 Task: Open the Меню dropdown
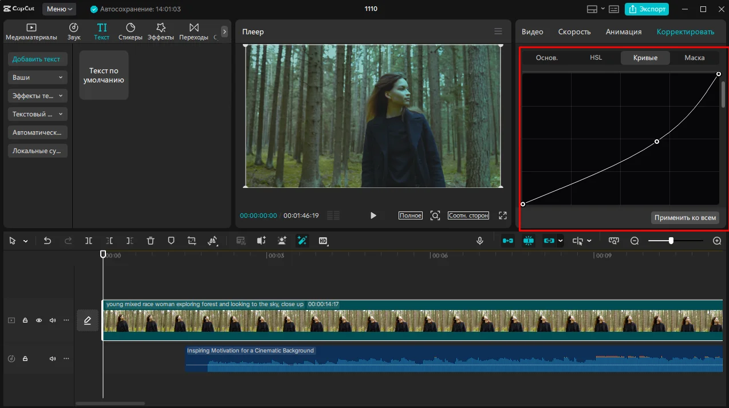pos(60,9)
